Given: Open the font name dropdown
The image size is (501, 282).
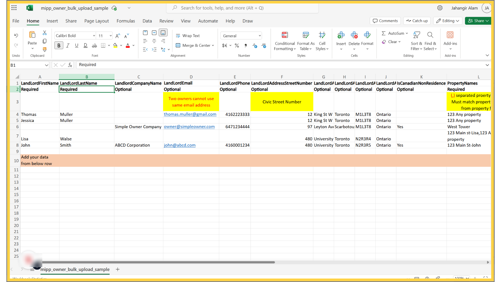Looking at the screenshot, I should coord(94,36).
